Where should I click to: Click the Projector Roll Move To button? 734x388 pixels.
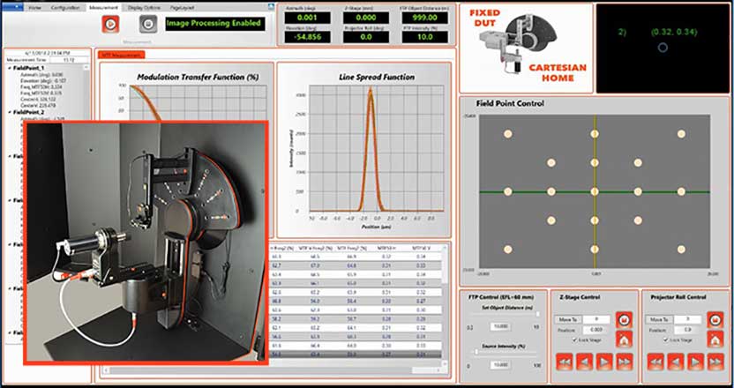pos(660,319)
